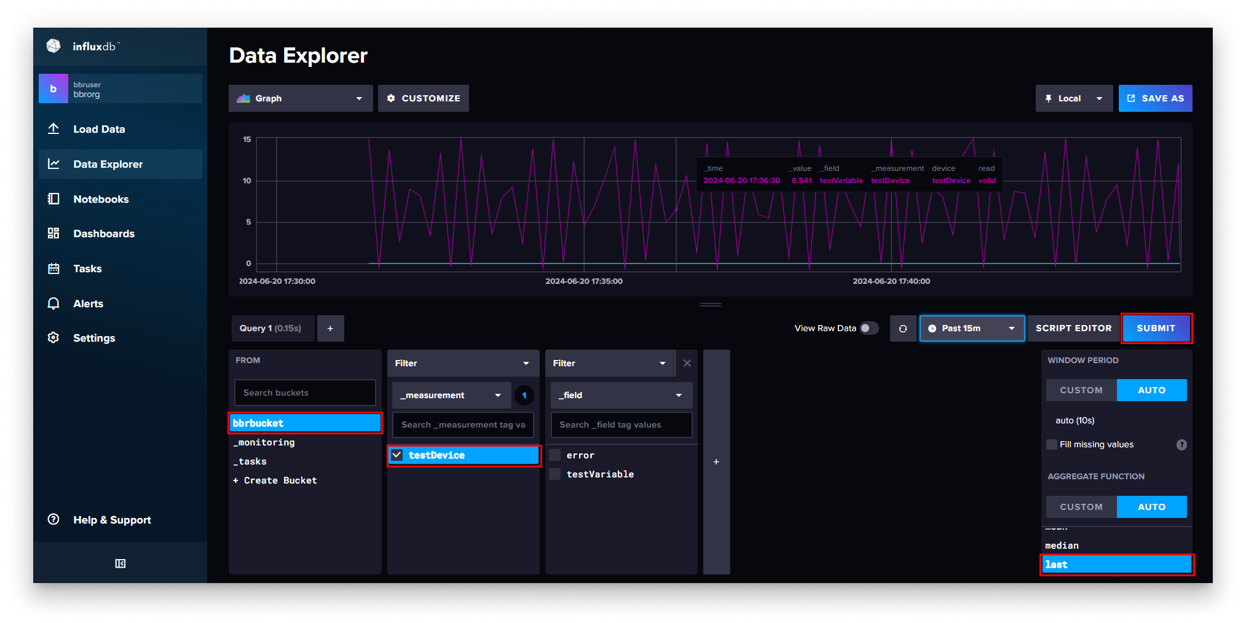Open the Graph visualization dropdown
1246x623 pixels.
point(300,98)
